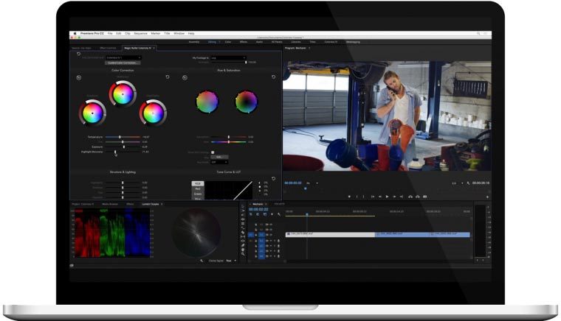Click the Guided Color Correction button
The height and width of the screenshot is (321, 561).
123,63
